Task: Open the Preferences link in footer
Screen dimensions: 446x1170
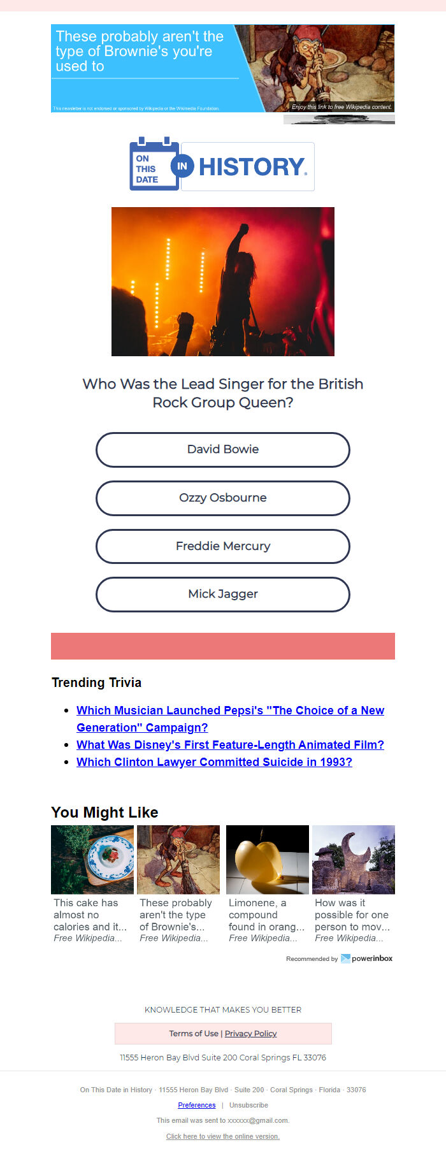Action: [197, 1105]
